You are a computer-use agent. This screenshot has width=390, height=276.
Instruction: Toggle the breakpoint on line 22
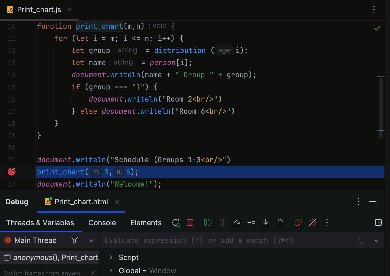click(x=11, y=171)
